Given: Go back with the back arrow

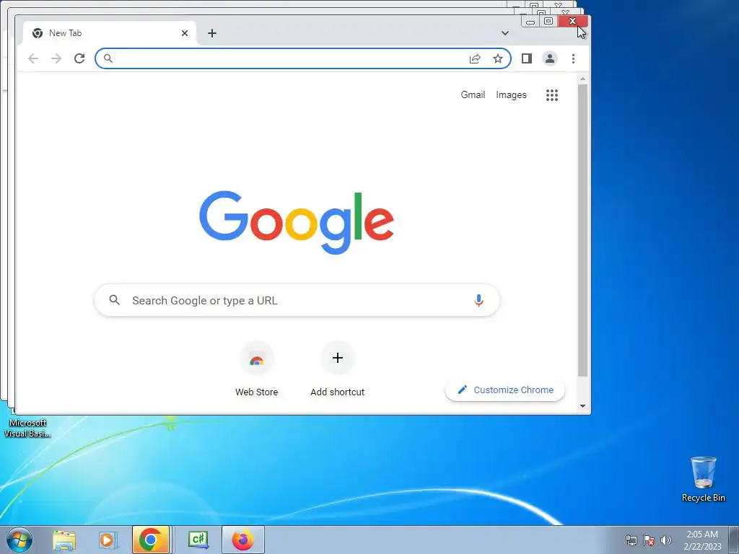Looking at the screenshot, I should pyautogui.click(x=33, y=58).
